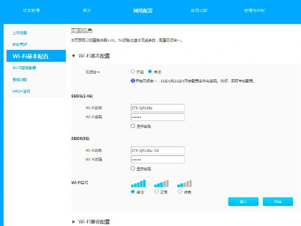Viewport: 301px width, 226px height.
Task: Click the full-strength Wi-Fi signal bars icon
Action: coord(139,183)
